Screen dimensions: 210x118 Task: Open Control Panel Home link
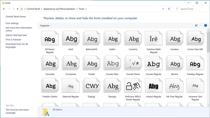click(x=16, y=16)
